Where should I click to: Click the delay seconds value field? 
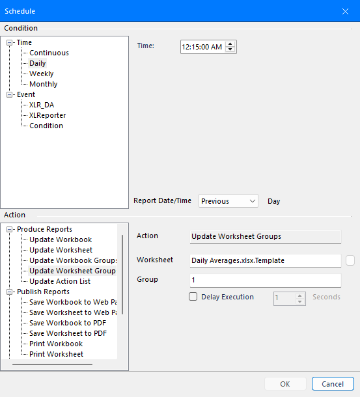click(x=284, y=299)
